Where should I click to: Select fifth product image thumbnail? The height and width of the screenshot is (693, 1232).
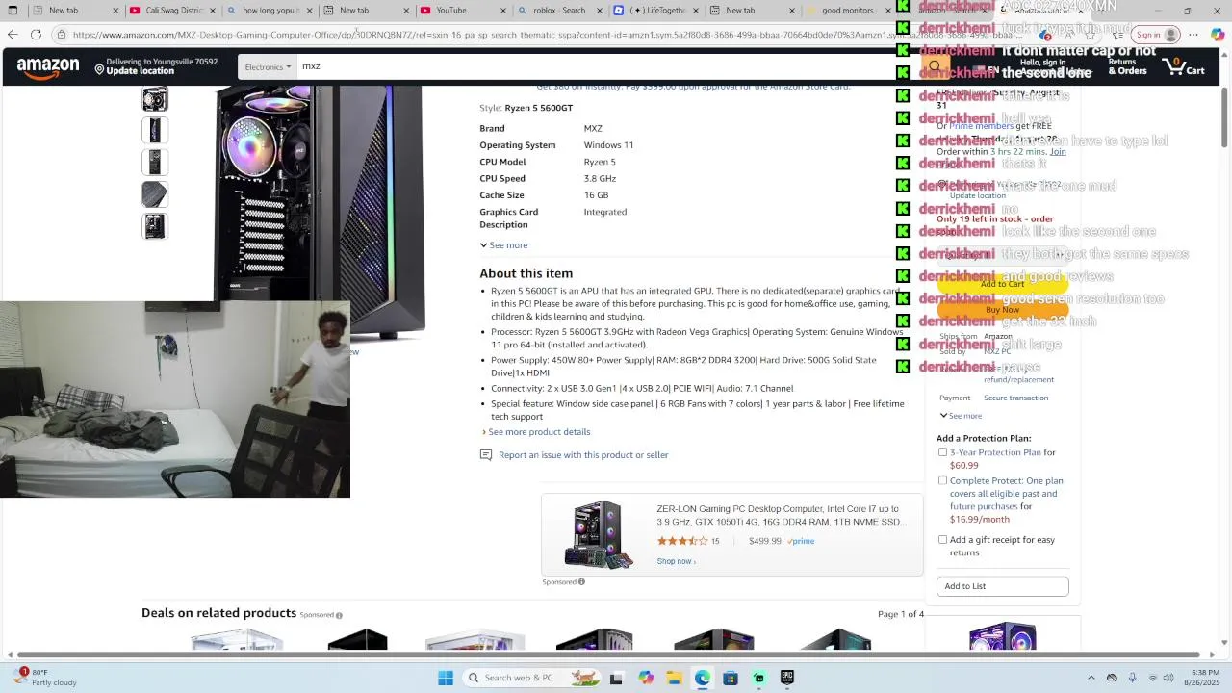(155, 225)
